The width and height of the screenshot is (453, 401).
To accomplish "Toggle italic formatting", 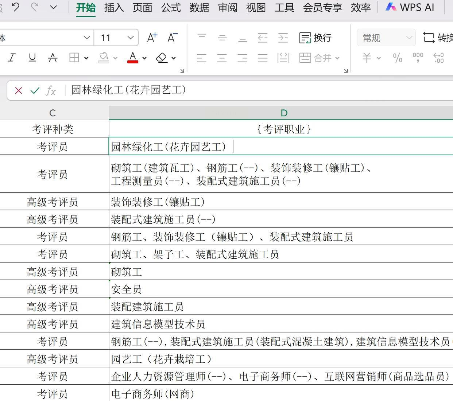I will 12,58.
